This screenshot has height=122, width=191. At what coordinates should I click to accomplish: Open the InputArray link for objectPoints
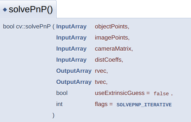pyautogui.click(x=71, y=27)
